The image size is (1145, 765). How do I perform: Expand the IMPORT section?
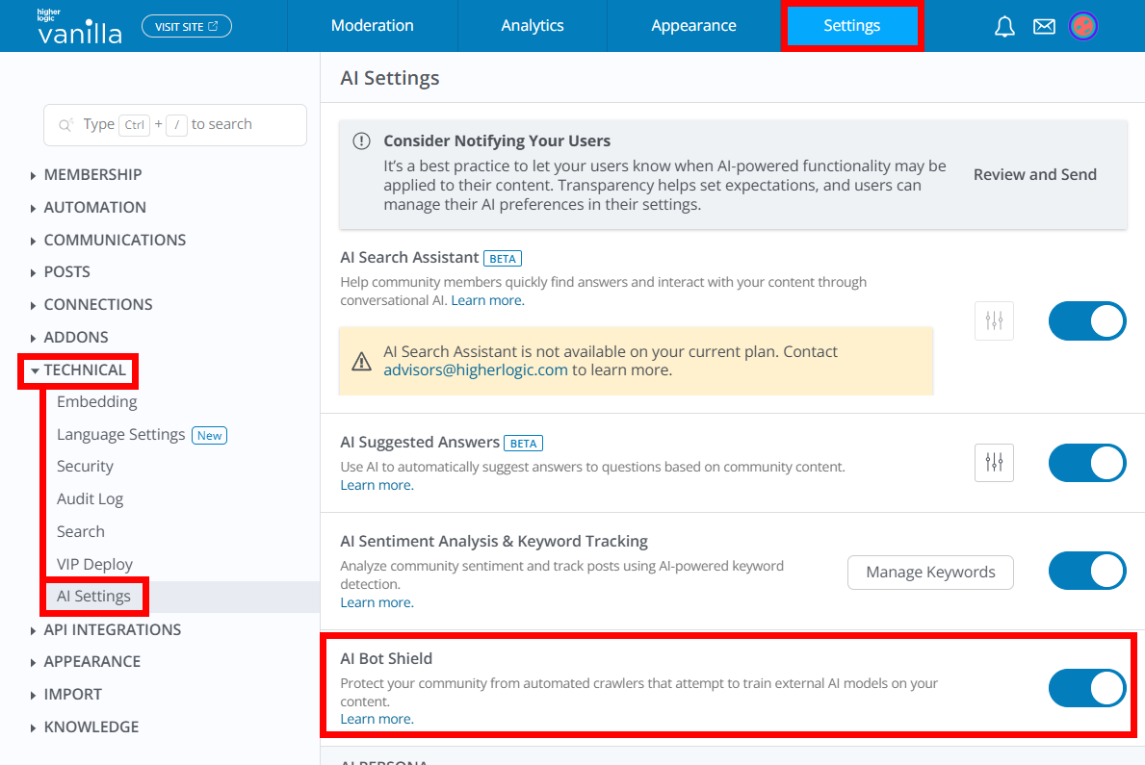66,694
